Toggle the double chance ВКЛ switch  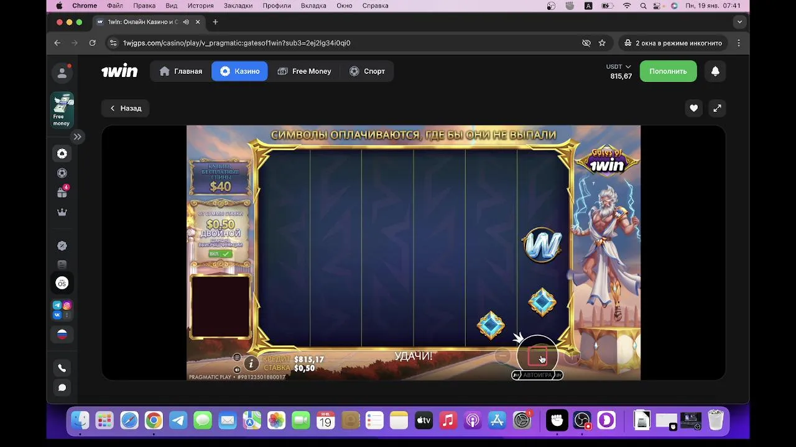tap(220, 254)
